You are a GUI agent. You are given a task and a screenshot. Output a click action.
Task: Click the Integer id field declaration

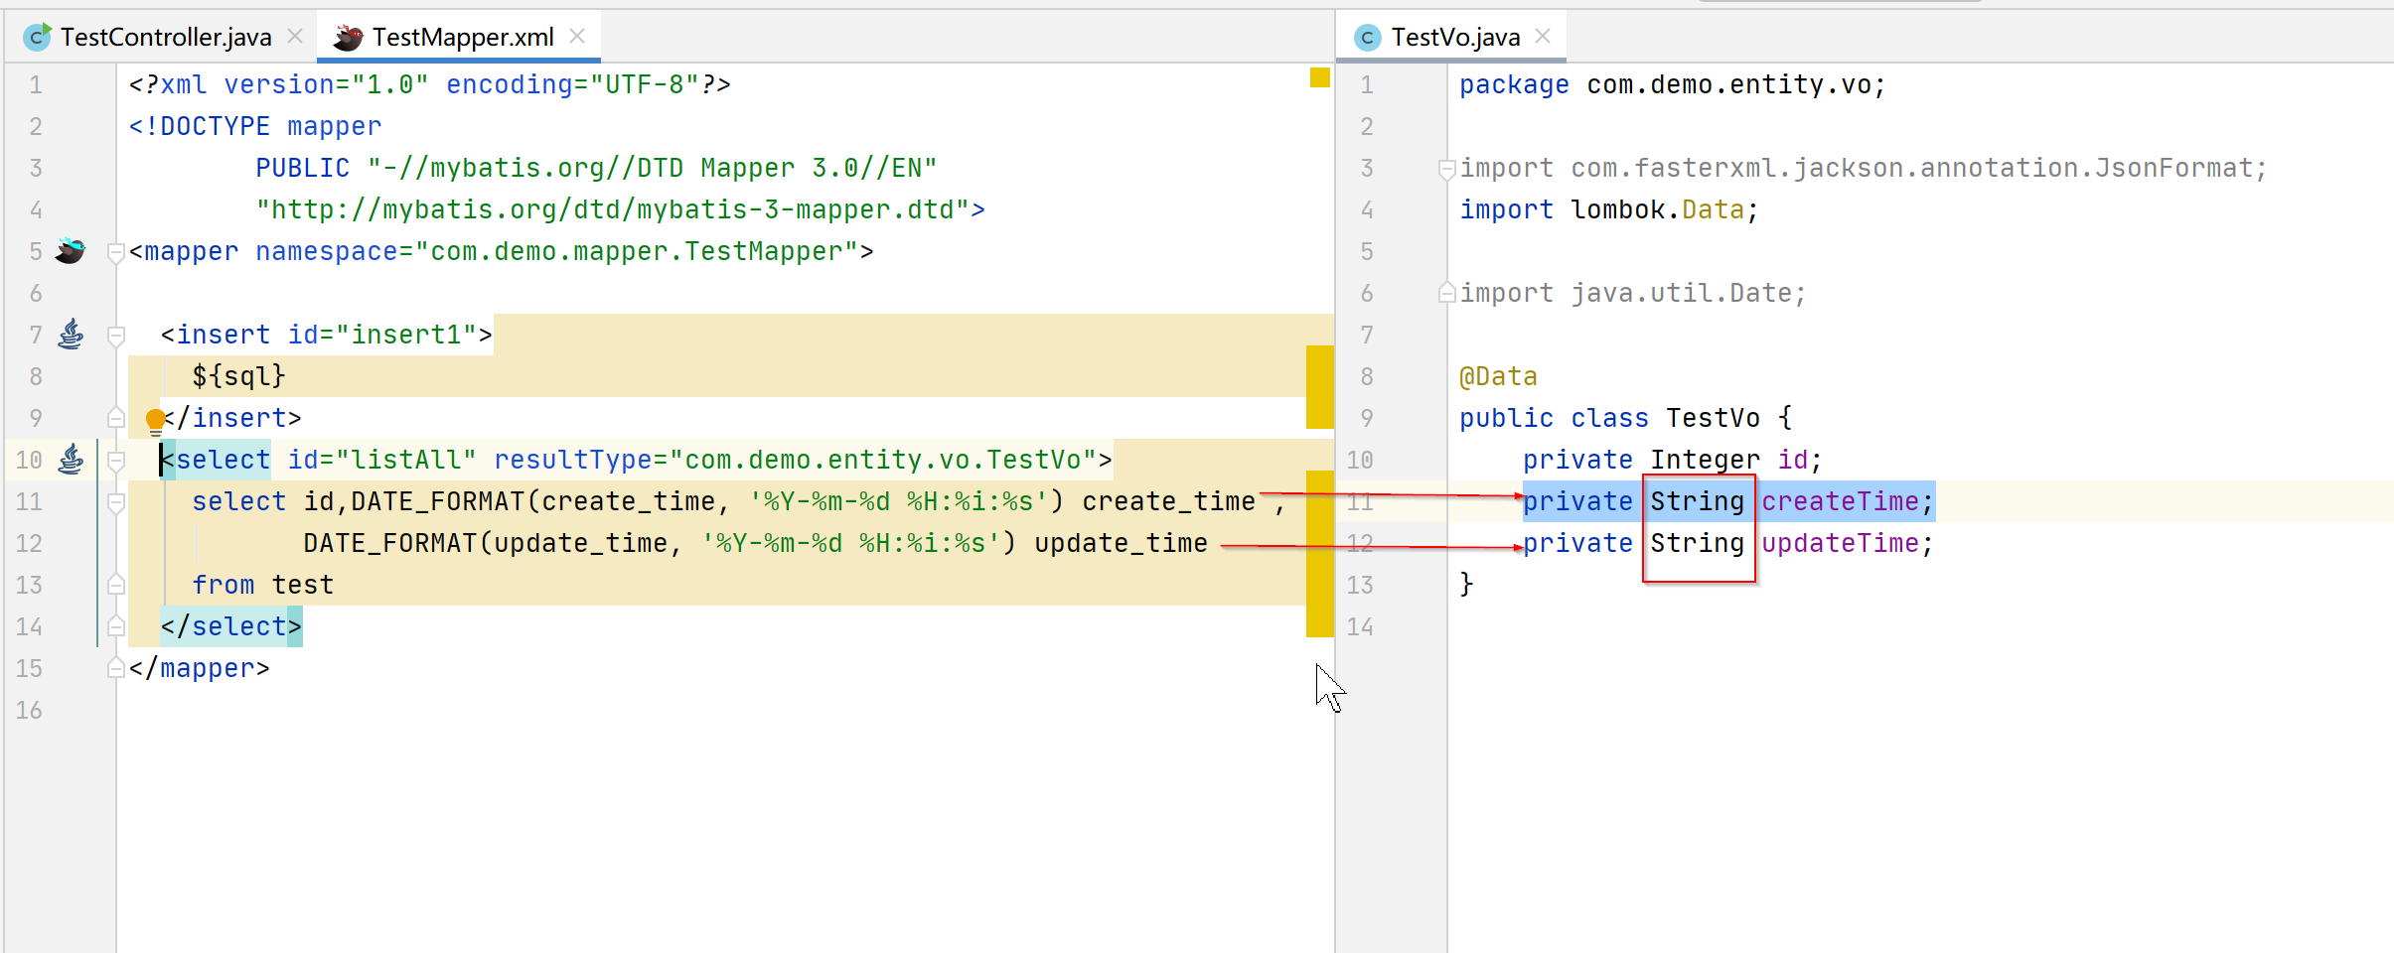[x=1673, y=460]
